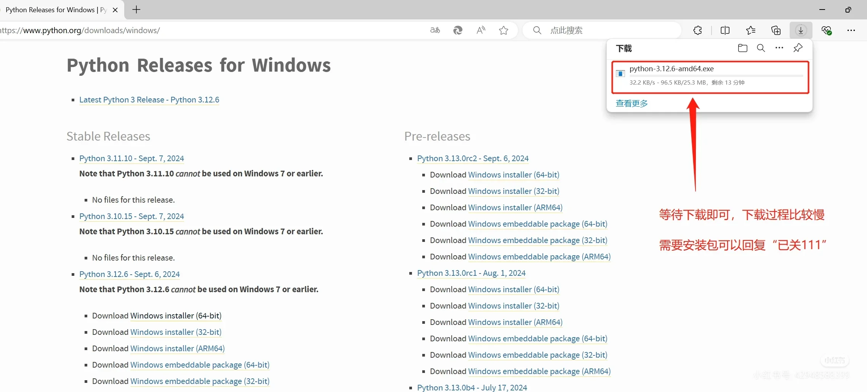Download 3.13.0rc2 Windows installer (64-bit)
This screenshot has width=867, height=392.
514,175
